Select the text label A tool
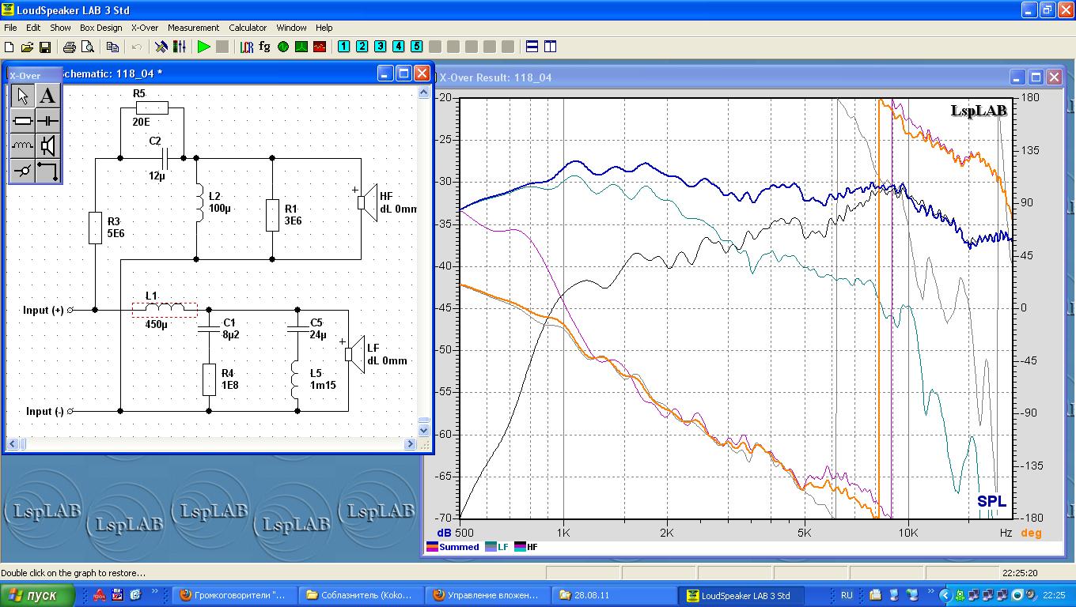The height and width of the screenshot is (607, 1076). (48, 96)
